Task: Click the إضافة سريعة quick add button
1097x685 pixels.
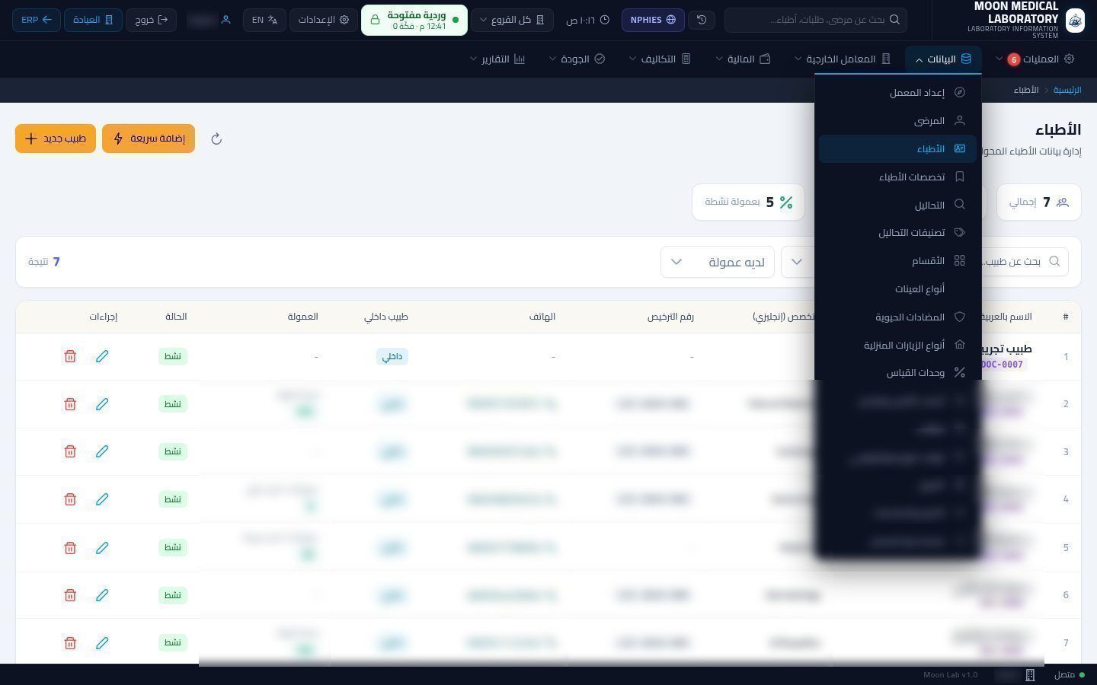Action: [x=149, y=139]
